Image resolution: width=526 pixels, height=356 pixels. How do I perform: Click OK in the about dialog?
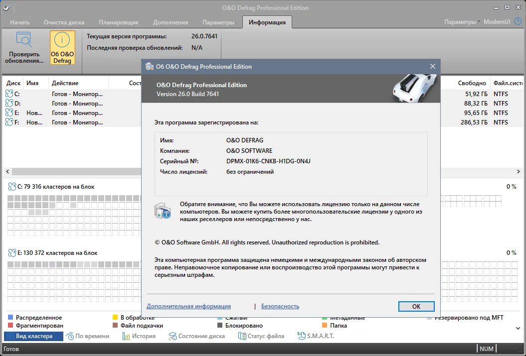[416, 306]
